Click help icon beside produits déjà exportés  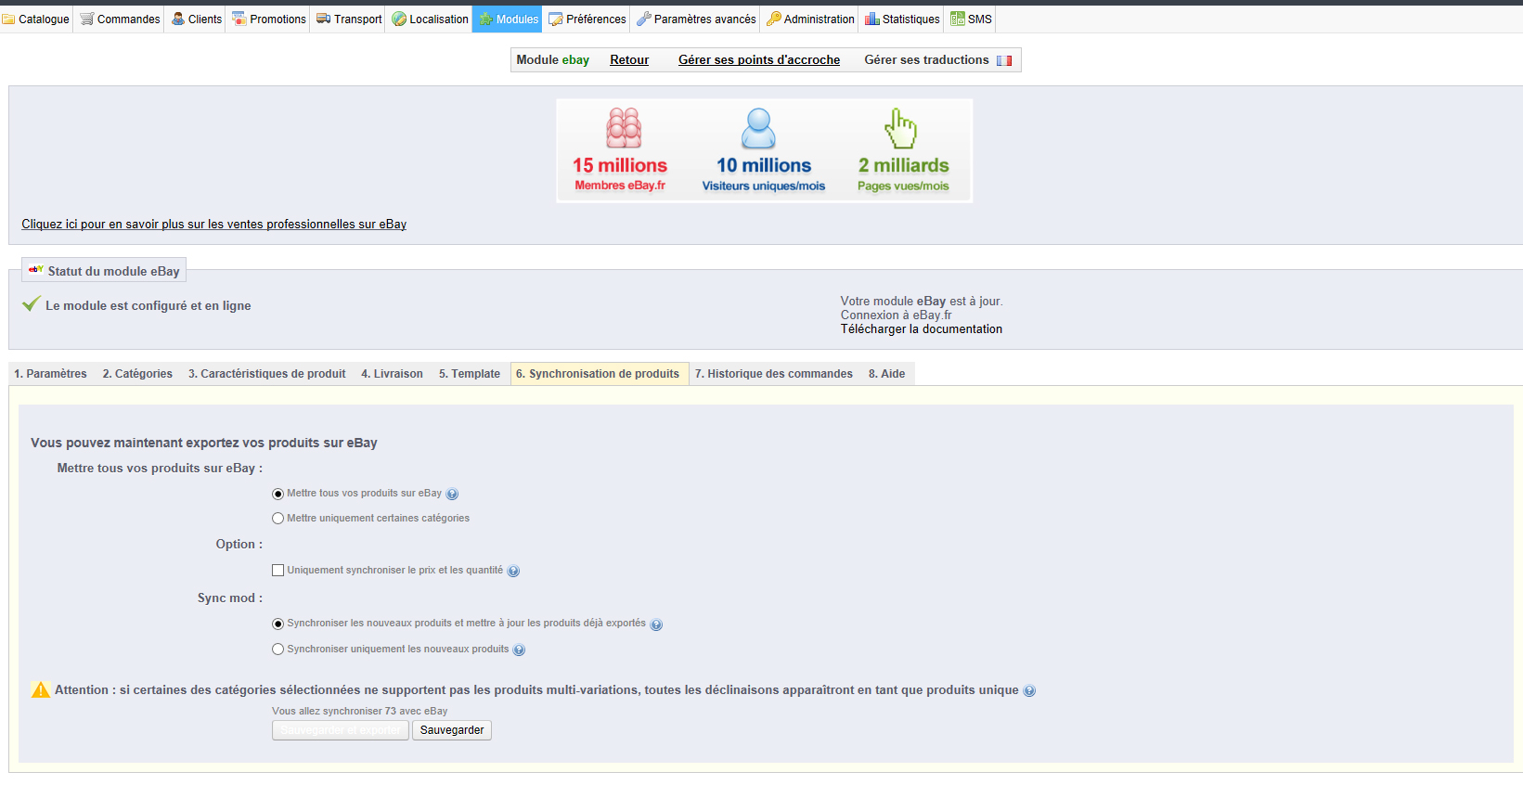point(656,624)
